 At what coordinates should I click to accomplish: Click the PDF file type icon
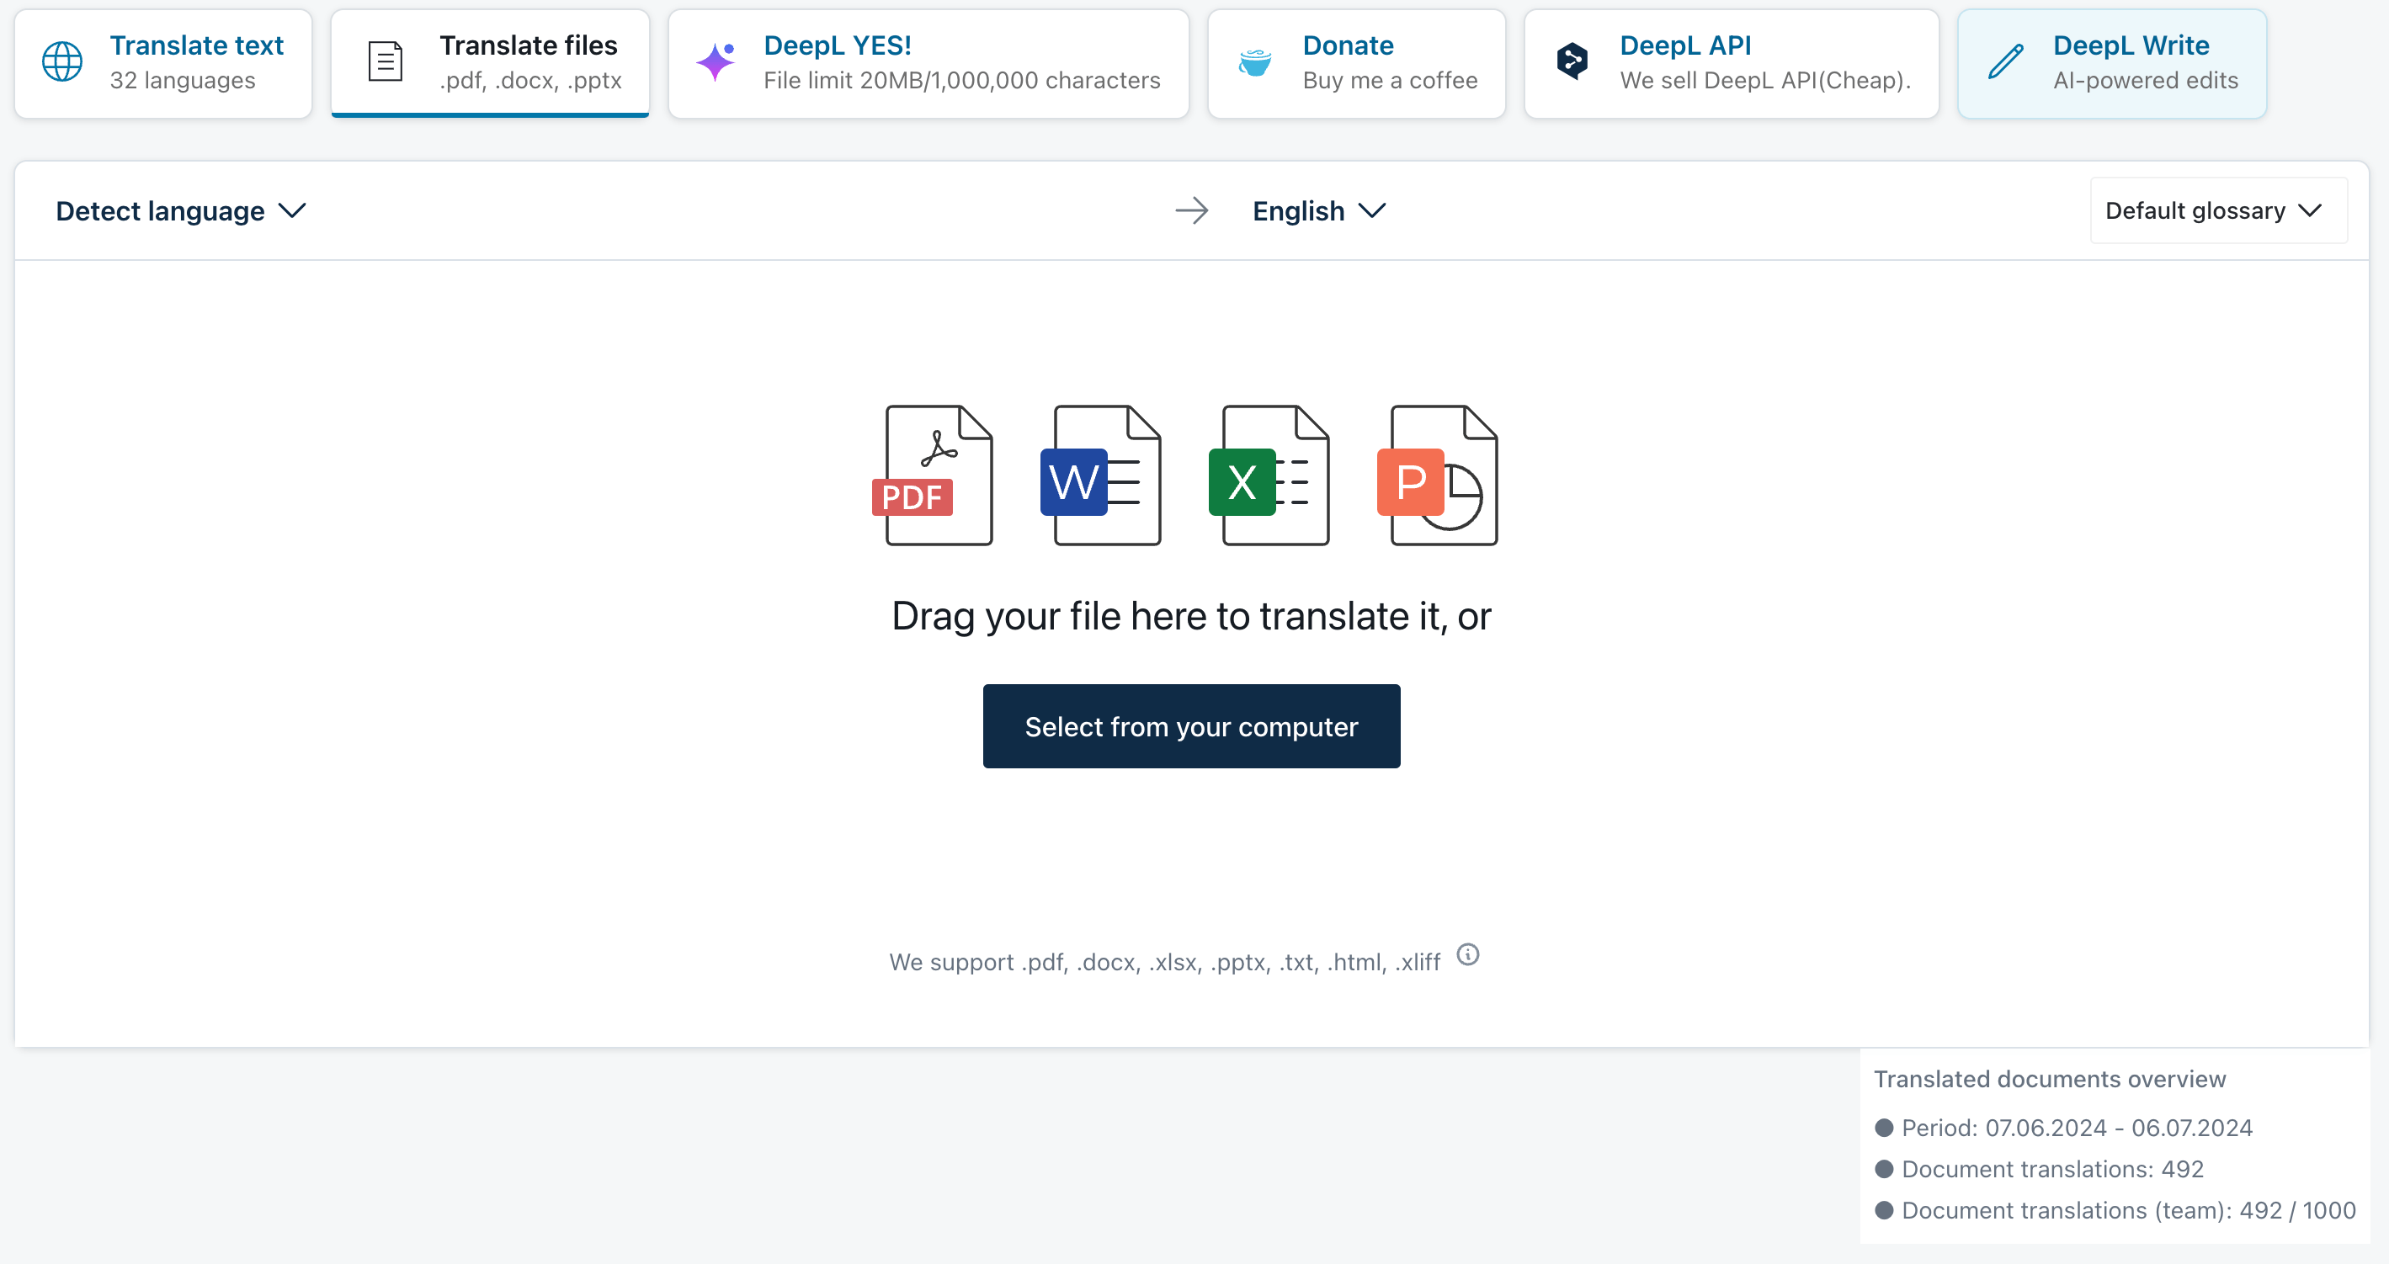click(x=933, y=475)
